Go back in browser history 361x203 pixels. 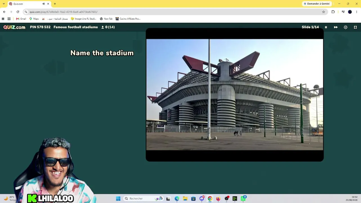point(4,12)
